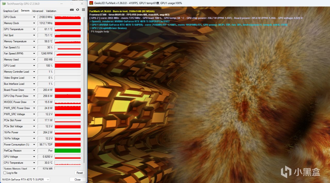Click the Video Engine Load label
Screen dimensions: 330x183
14,78
